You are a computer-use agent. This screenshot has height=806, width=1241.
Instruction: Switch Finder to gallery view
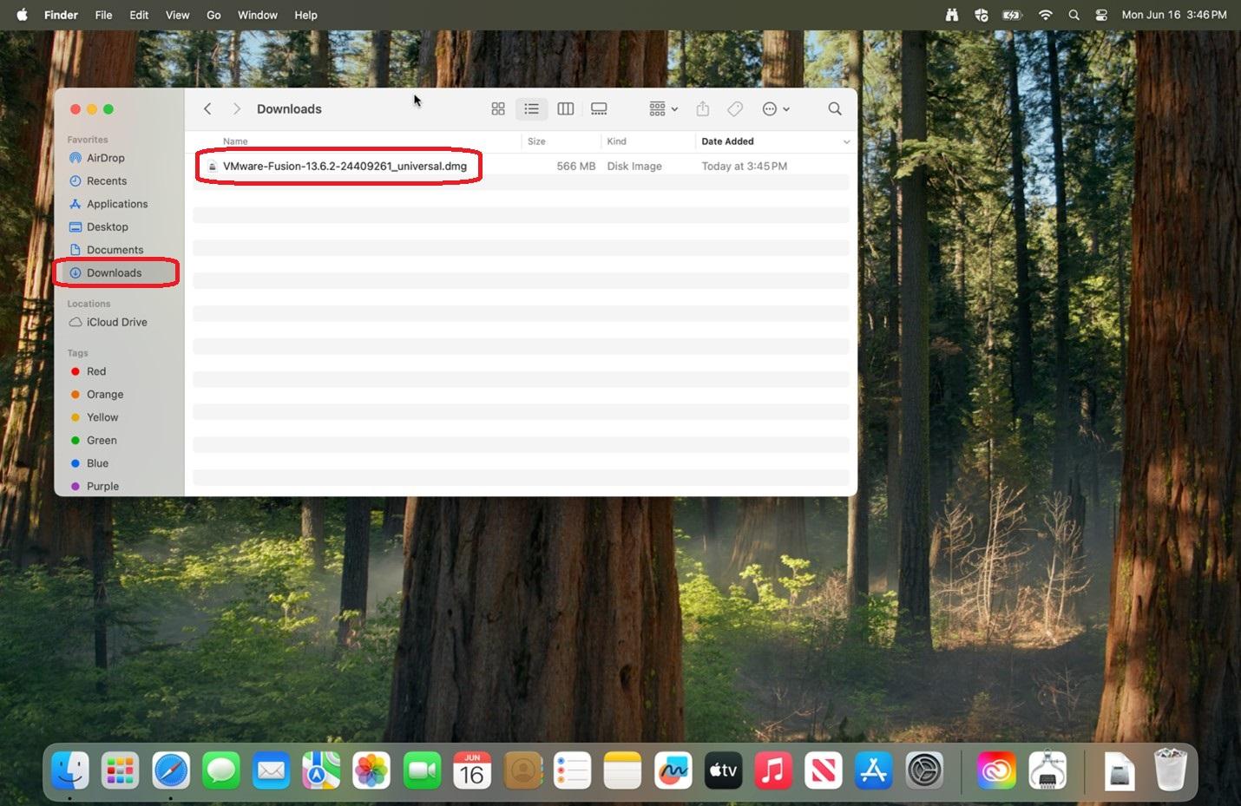[x=599, y=108]
